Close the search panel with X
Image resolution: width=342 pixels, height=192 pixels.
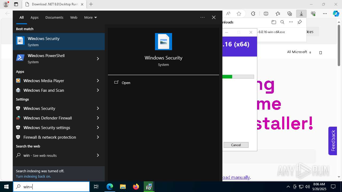click(x=214, y=17)
